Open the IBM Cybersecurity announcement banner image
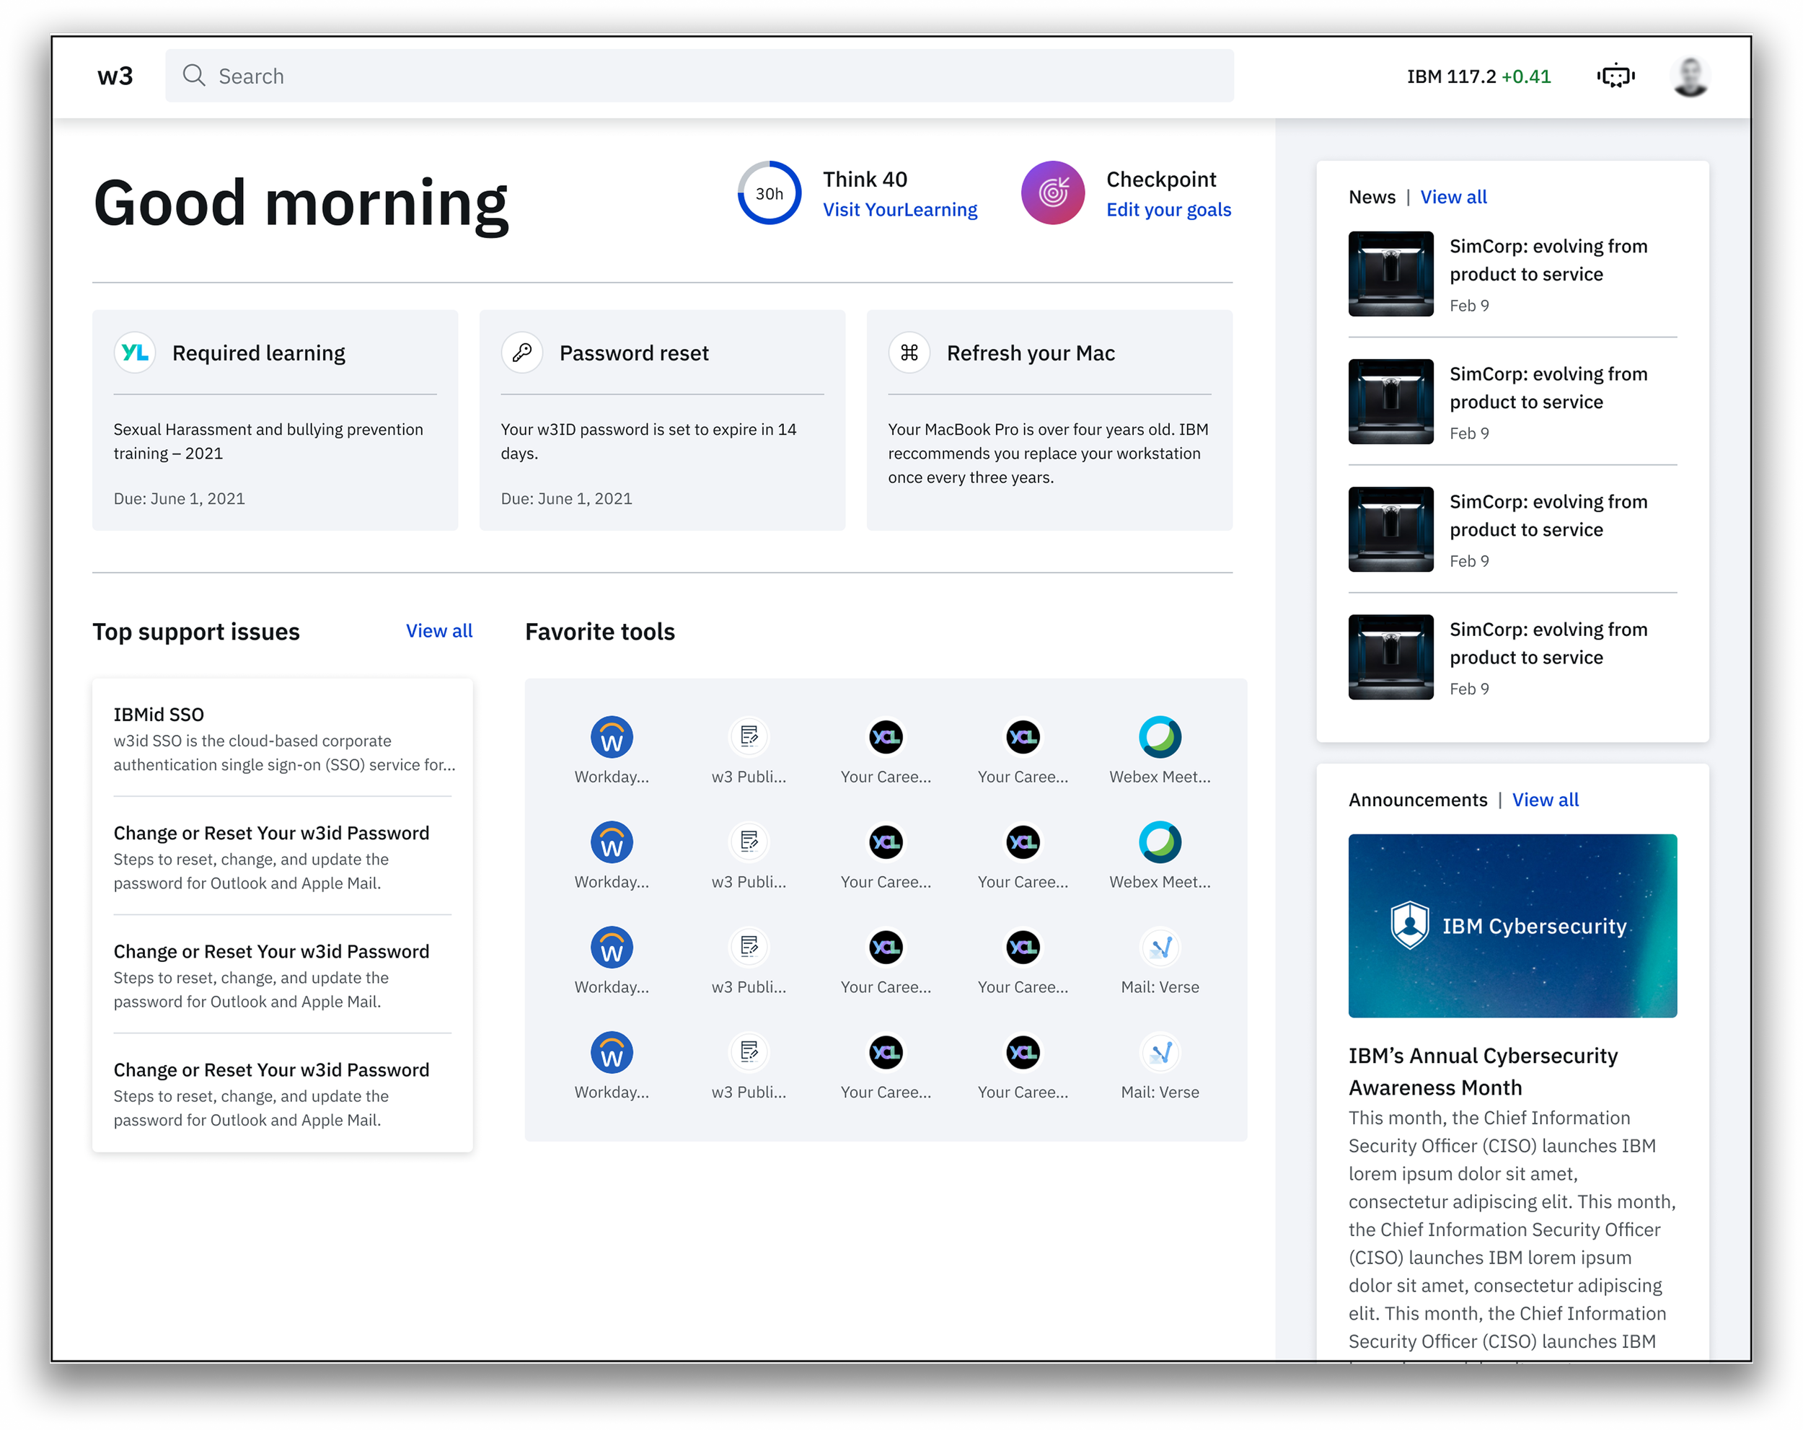Viewport: 1803px width, 1430px height. click(x=1511, y=926)
